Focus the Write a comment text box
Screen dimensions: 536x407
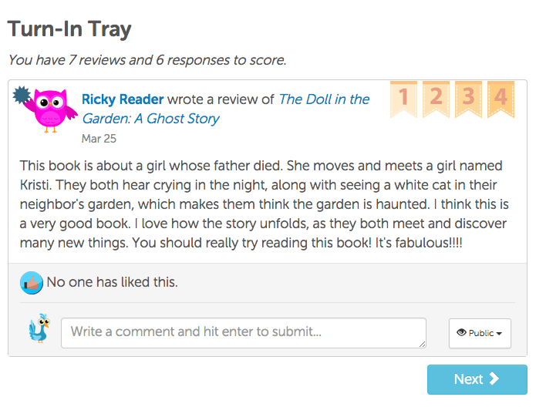(244, 332)
